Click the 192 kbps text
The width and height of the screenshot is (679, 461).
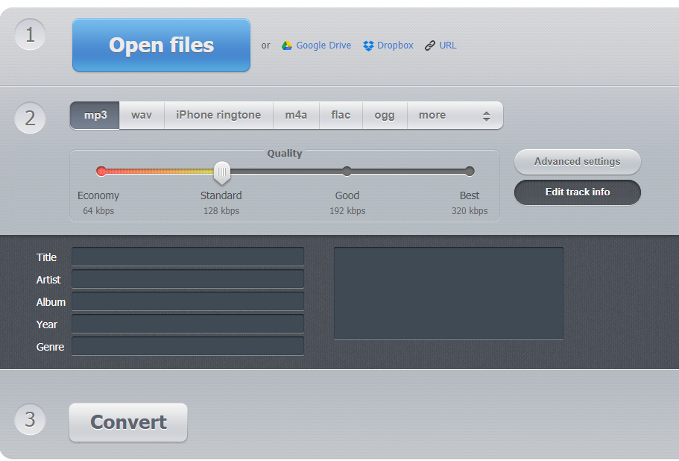[x=347, y=211]
